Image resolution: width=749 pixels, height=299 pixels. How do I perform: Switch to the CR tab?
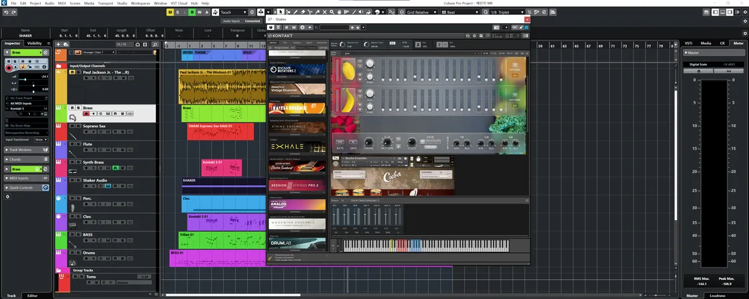coord(722,44)
